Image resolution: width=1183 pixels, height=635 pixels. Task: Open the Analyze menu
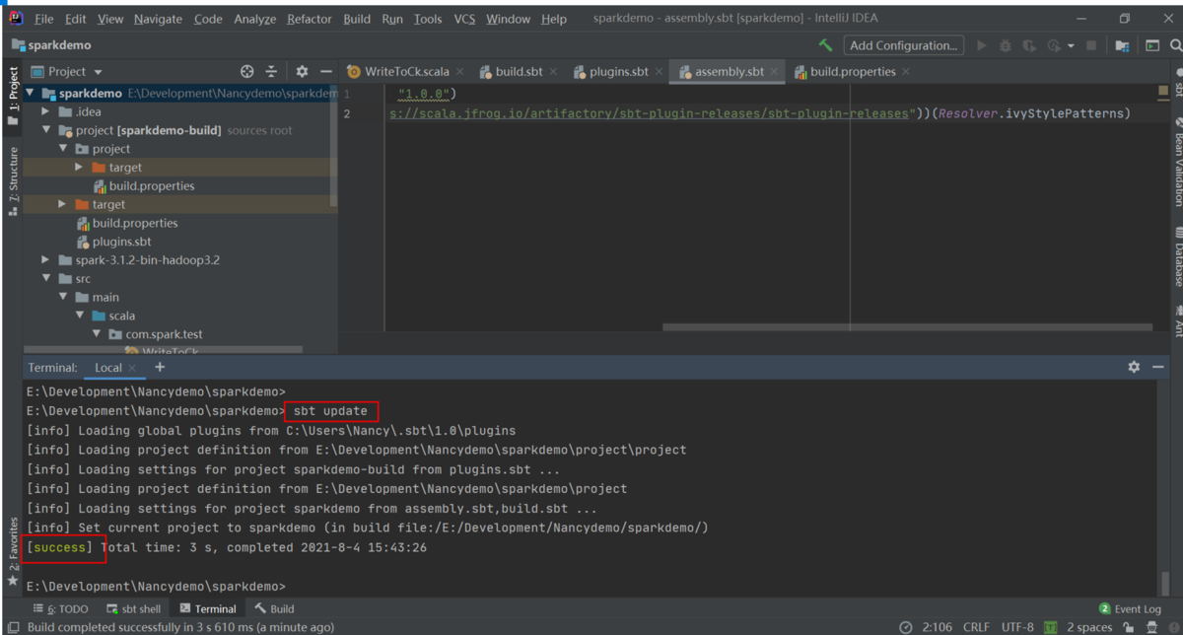[254, 19]
